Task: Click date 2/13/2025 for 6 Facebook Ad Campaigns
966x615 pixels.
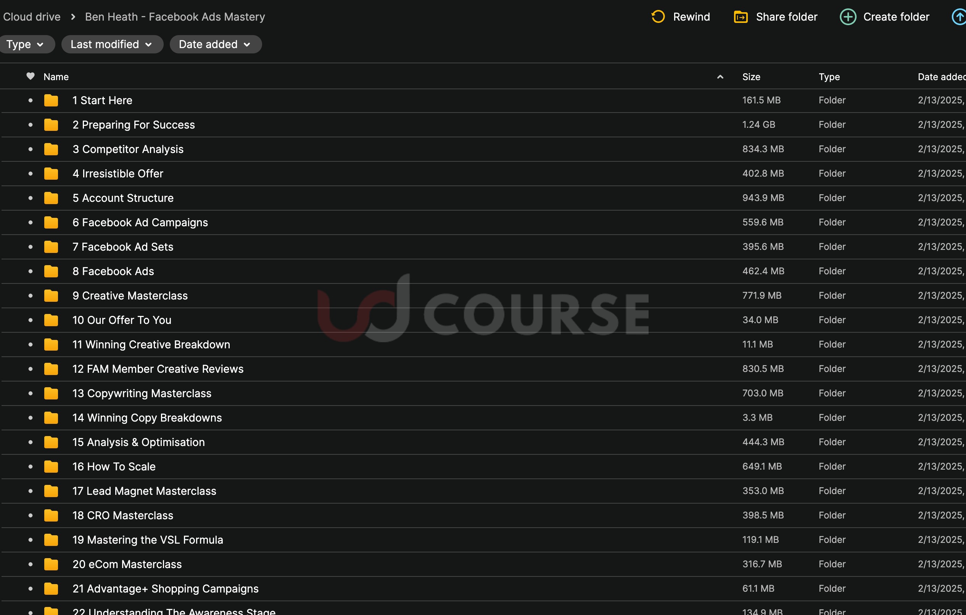Action: click(941, 222)
